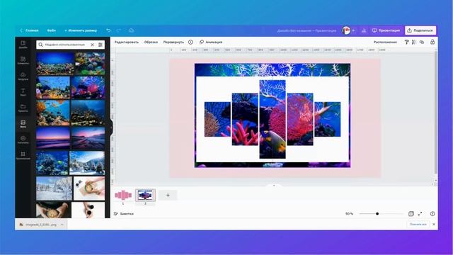The width and height of the screenshot is (453, 255).
Task: Click the copy style paint roller icon
Action: (x=406, y=42)
